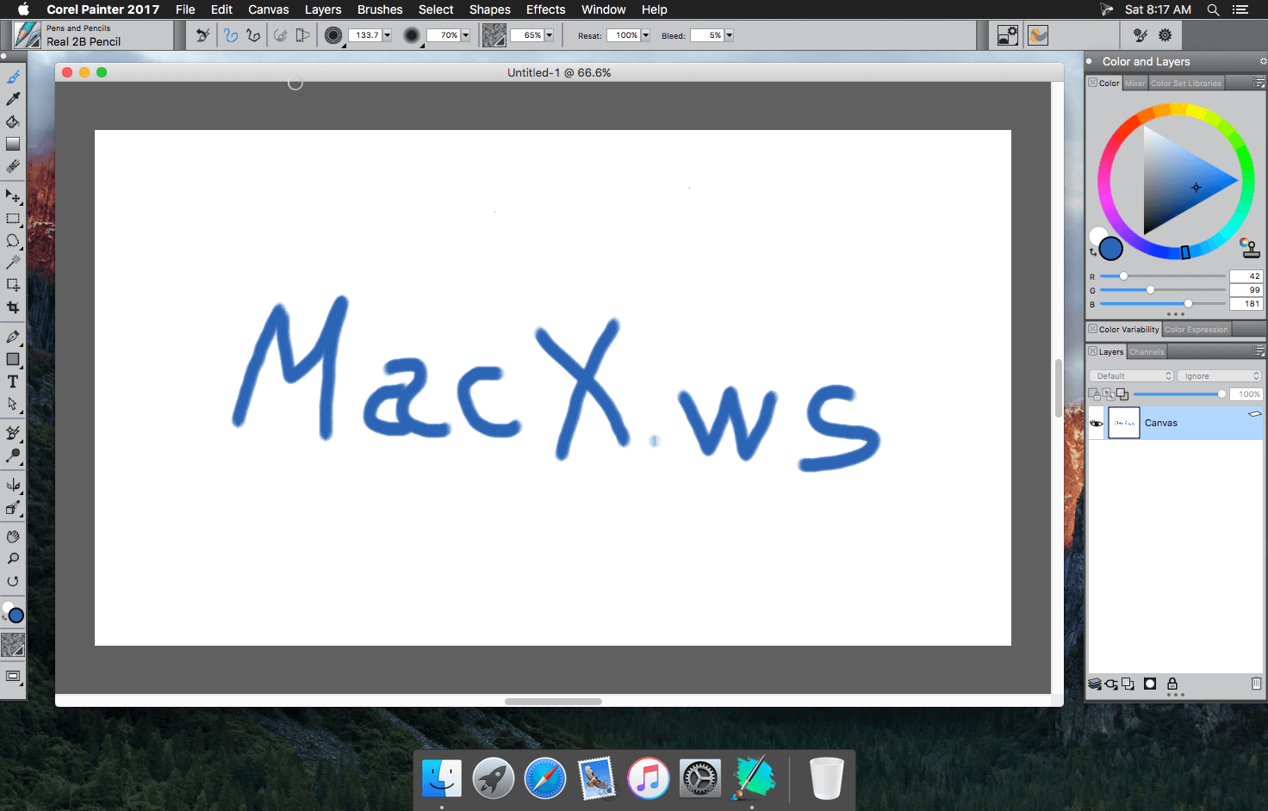Switch to the Mixer tab
Screen dimensions: 1268x811
(1135, 84)
